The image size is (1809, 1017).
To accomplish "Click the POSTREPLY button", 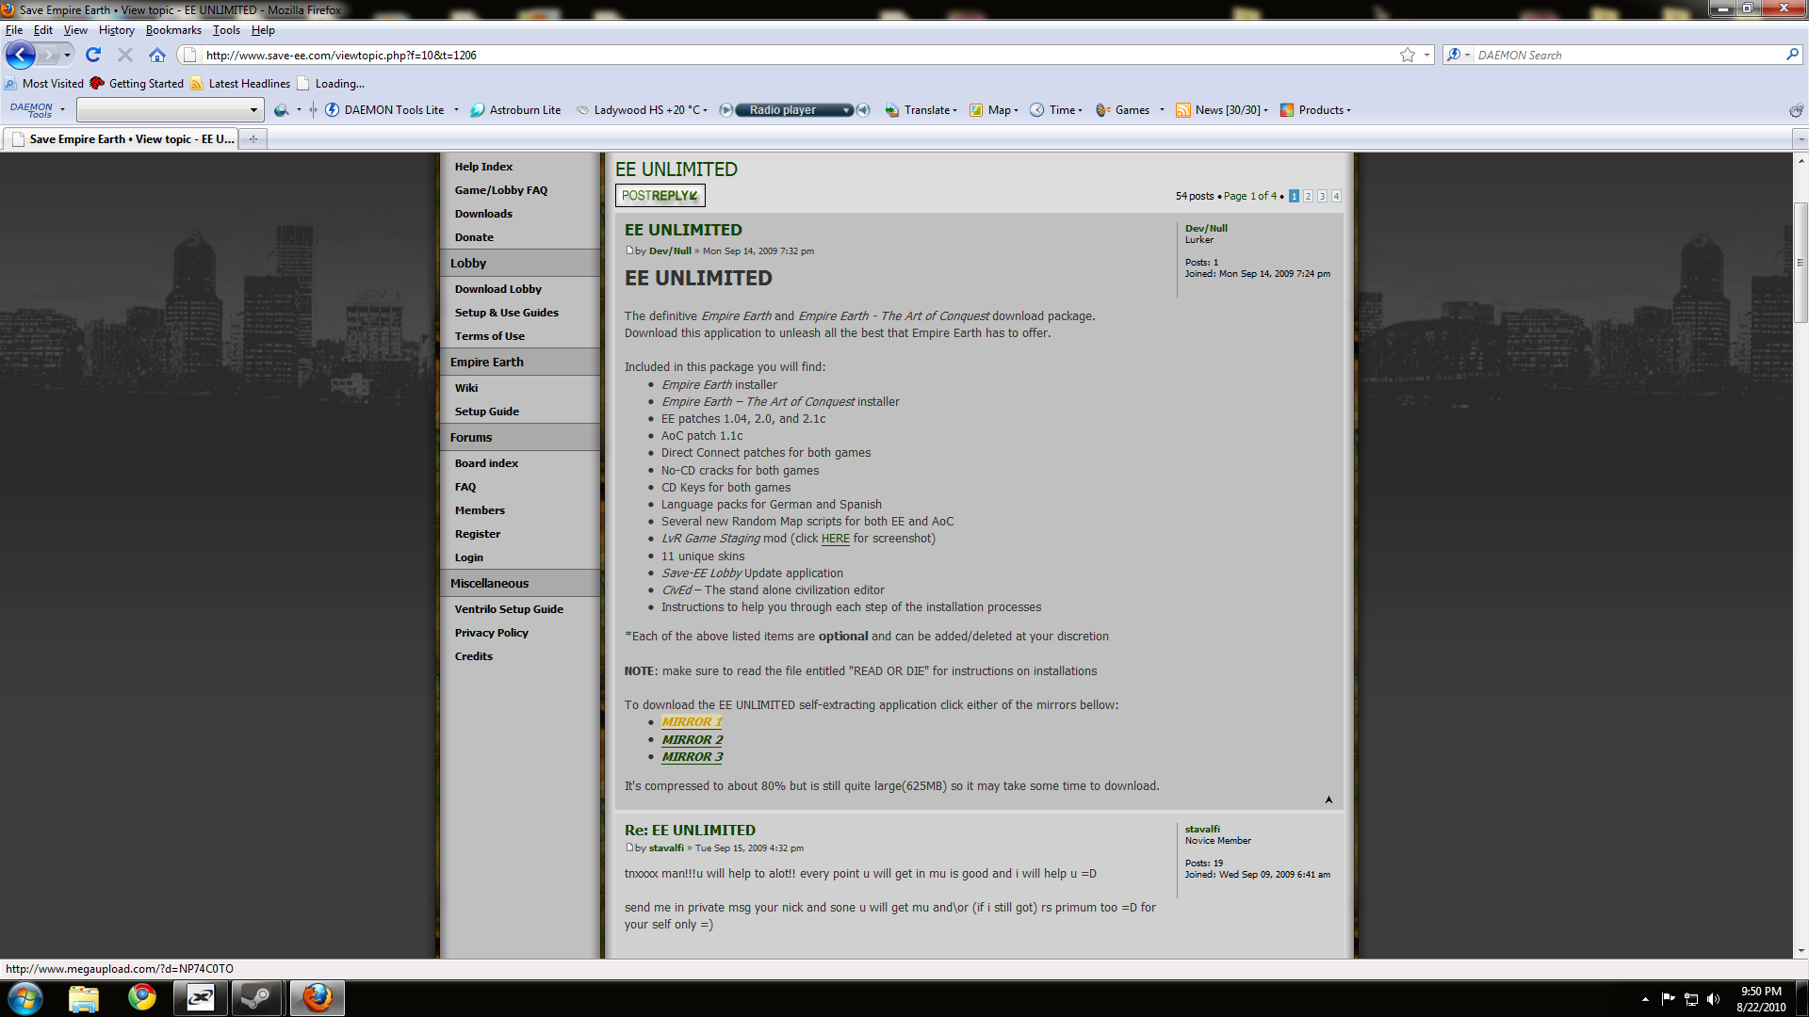I will [x=660, y=195].
